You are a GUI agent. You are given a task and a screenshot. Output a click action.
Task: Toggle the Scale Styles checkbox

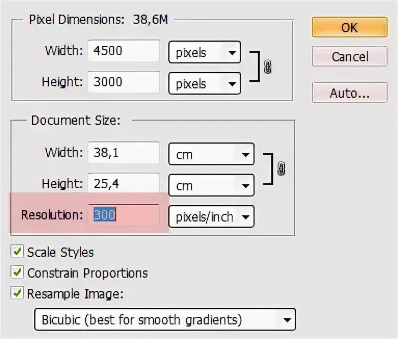pos(18,252)
